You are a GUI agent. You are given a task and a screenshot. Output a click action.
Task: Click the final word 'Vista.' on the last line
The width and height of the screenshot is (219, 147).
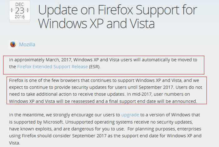tap(15, 143)
